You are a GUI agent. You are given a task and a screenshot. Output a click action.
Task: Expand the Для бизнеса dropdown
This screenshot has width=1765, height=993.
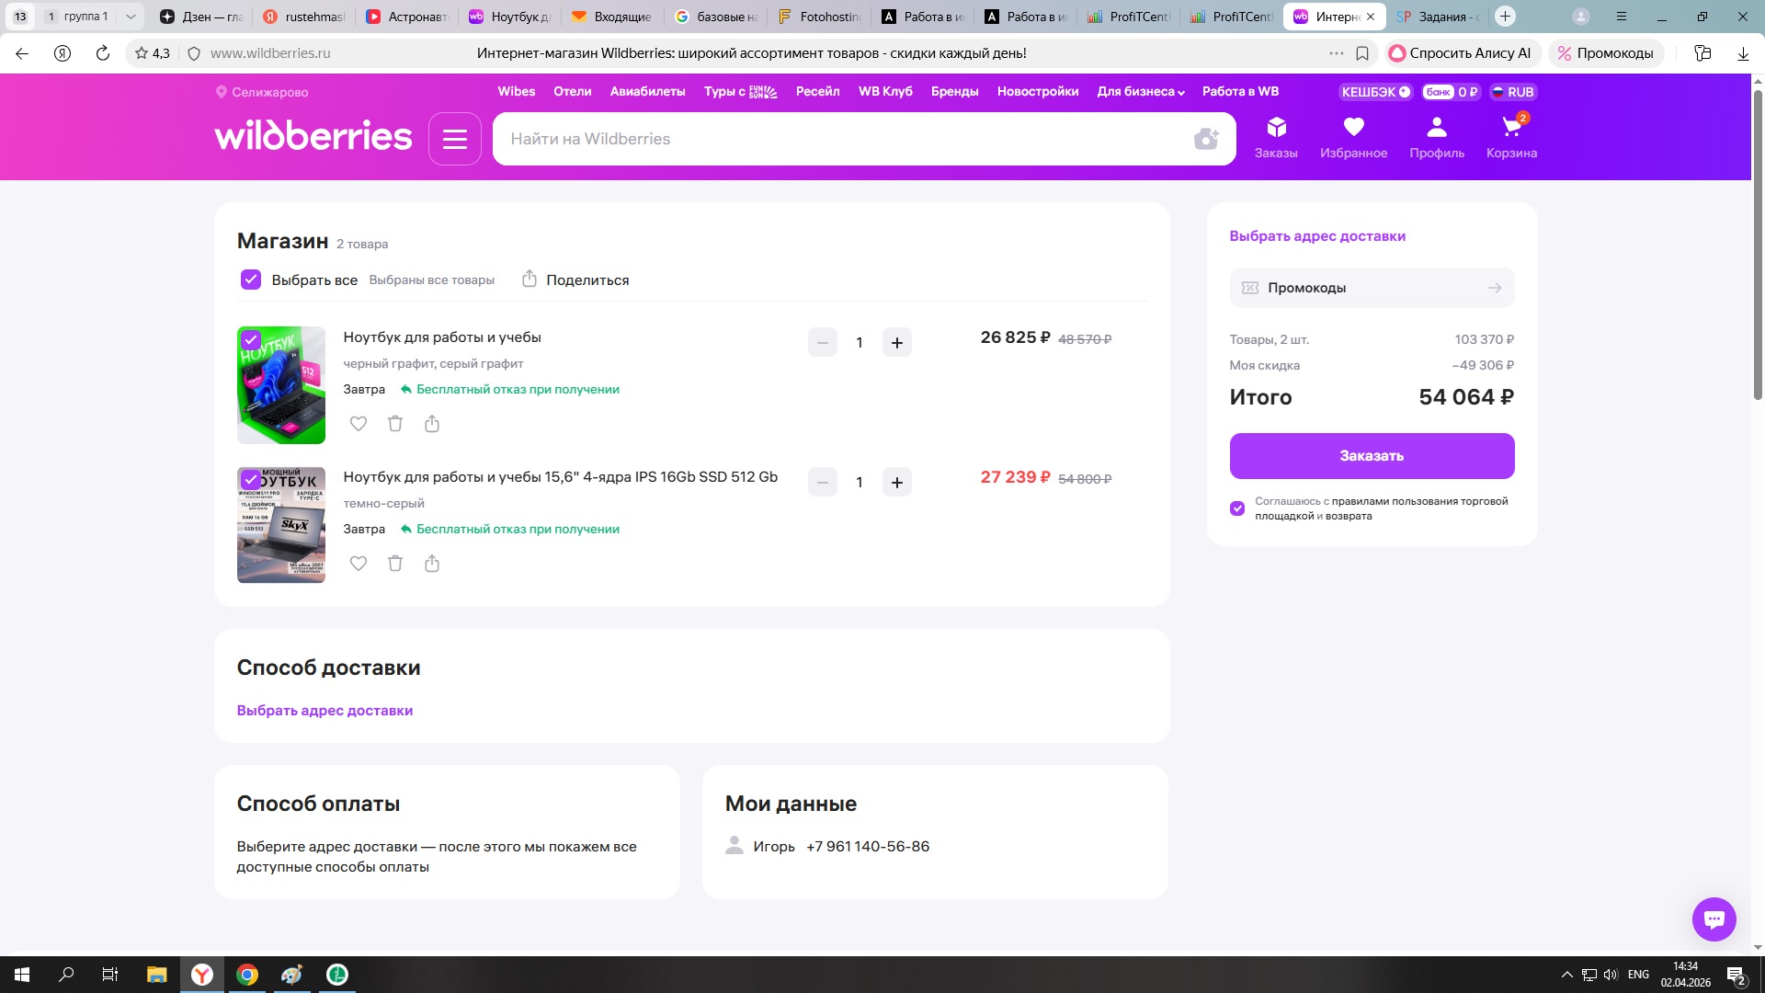tap(1140, 92)
